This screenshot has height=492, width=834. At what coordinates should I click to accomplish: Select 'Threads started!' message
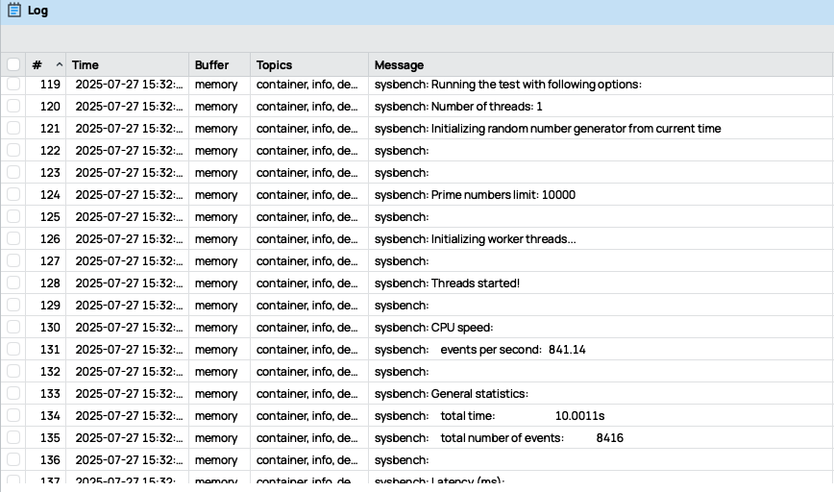click(447, 283)
